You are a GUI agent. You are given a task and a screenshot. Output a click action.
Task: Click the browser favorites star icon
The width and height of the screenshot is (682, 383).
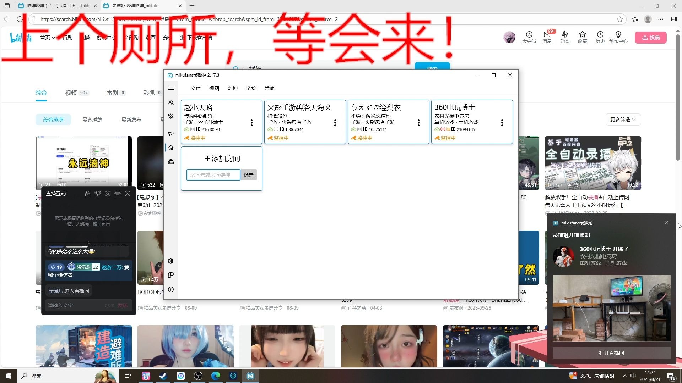click(x=620, y=19)
